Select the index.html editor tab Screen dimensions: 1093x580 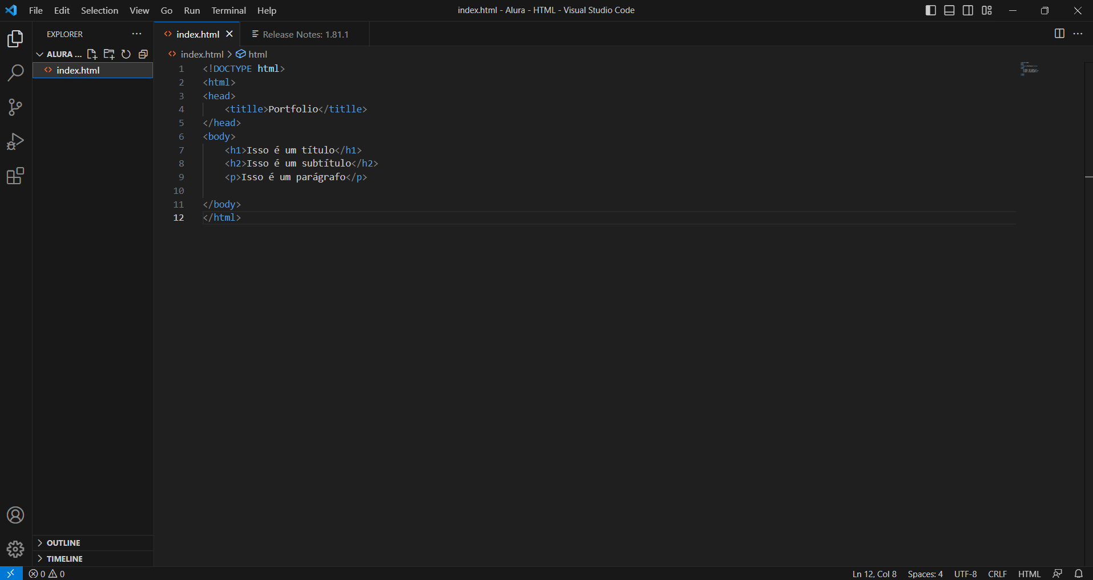click(x=197, y=34)
